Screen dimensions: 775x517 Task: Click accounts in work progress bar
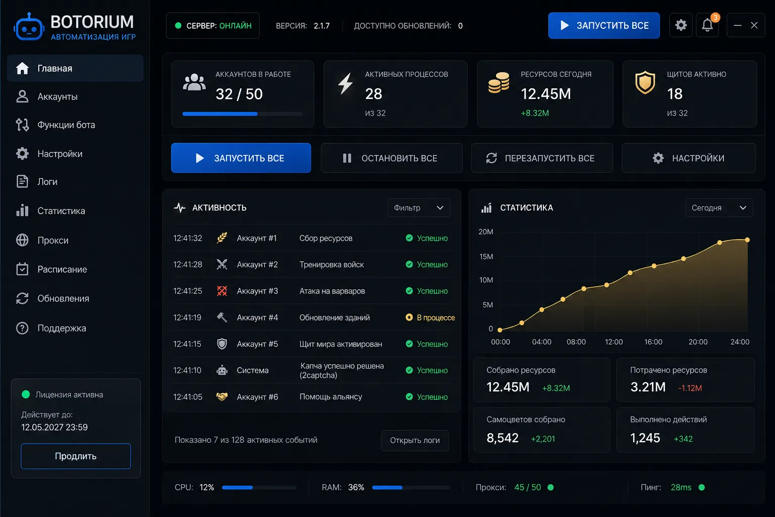click(243, 114)
